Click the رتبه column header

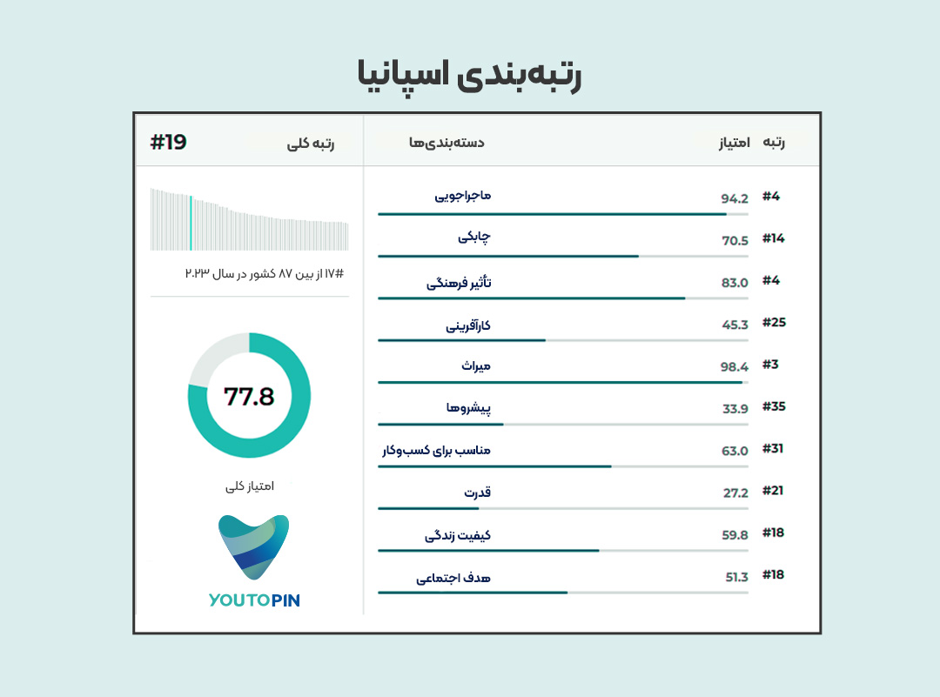tap(774, 142)
